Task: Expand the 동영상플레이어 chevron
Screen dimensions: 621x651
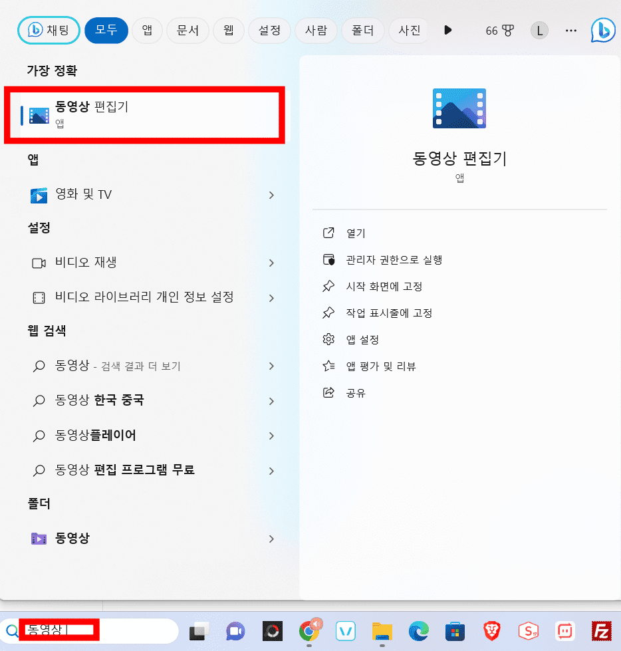Action: (x=271, y=436)
